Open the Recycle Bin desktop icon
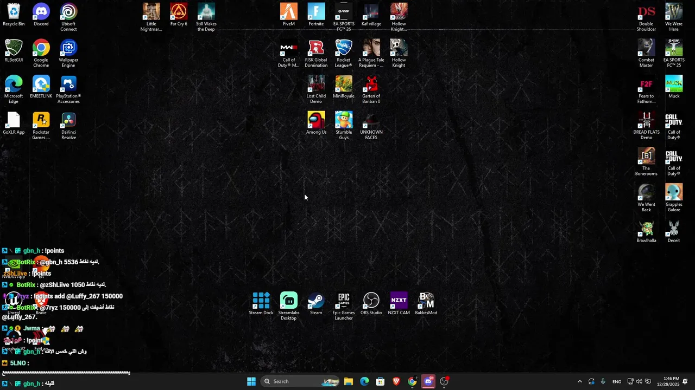Image resolution: width=695 pixels, height=390 pixels. (x=14, y=15)
